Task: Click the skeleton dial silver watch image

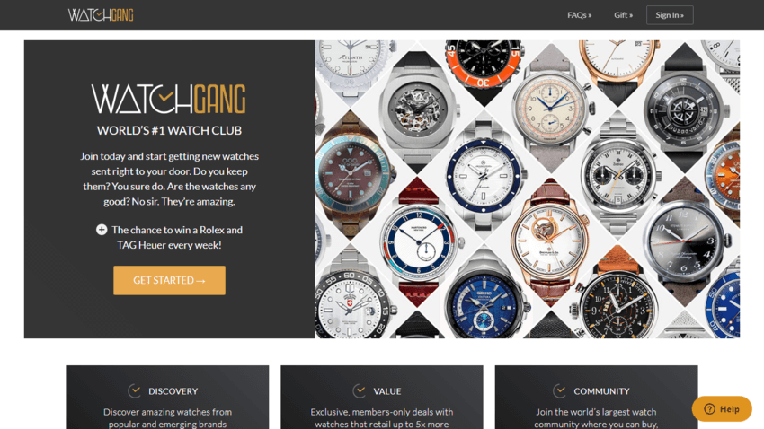Action: (x=416, y=109)
